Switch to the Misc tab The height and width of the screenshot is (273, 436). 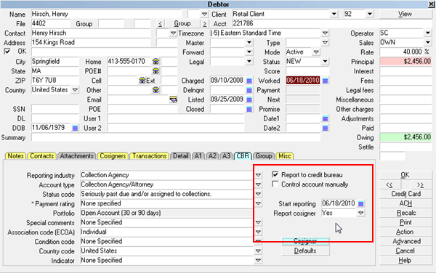tap(284, 156)
